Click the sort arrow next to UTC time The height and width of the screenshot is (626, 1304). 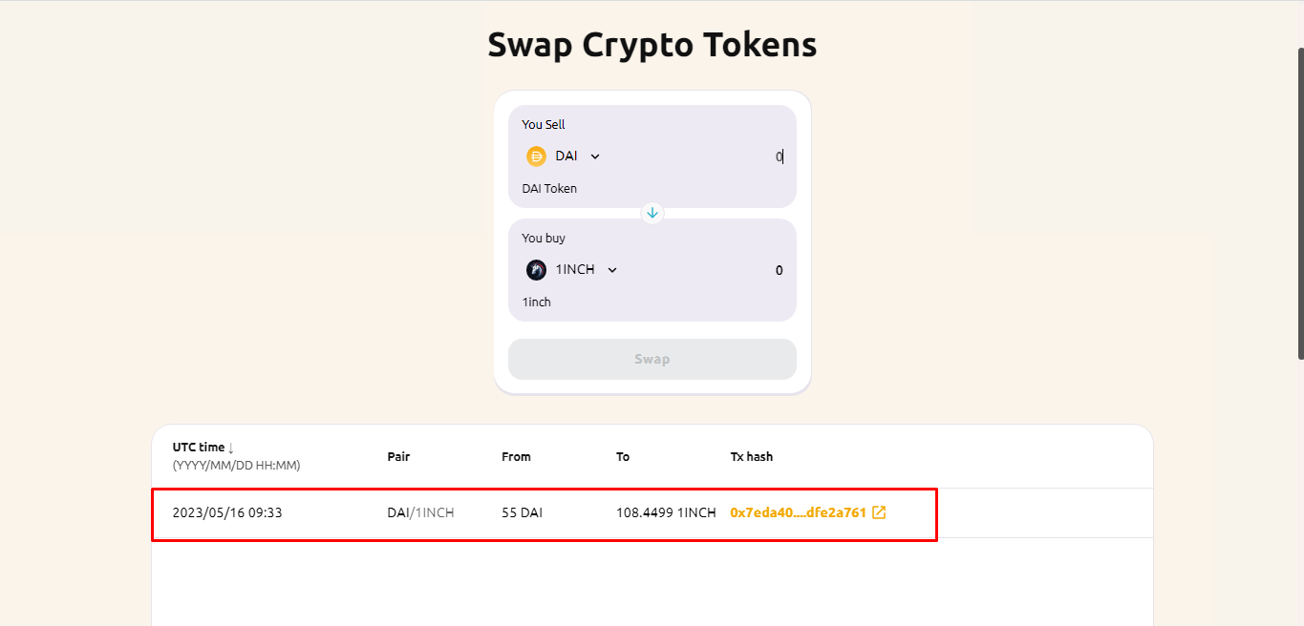(x=231, y=448)
